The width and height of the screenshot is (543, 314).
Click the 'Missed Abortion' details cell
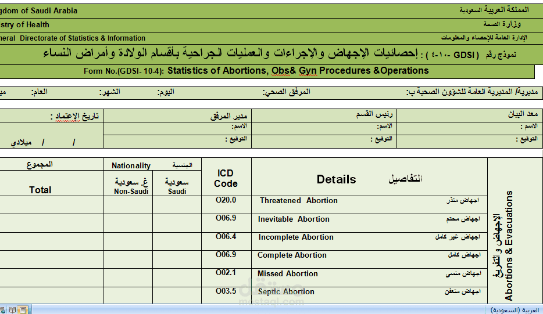[x=370, y=277]
